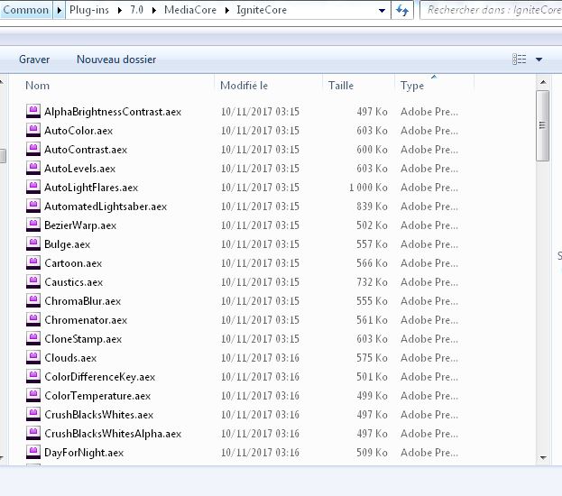The image size is (562, 496).
Task: Sort files by the Taille column
Action: click(x=341, y=86)
